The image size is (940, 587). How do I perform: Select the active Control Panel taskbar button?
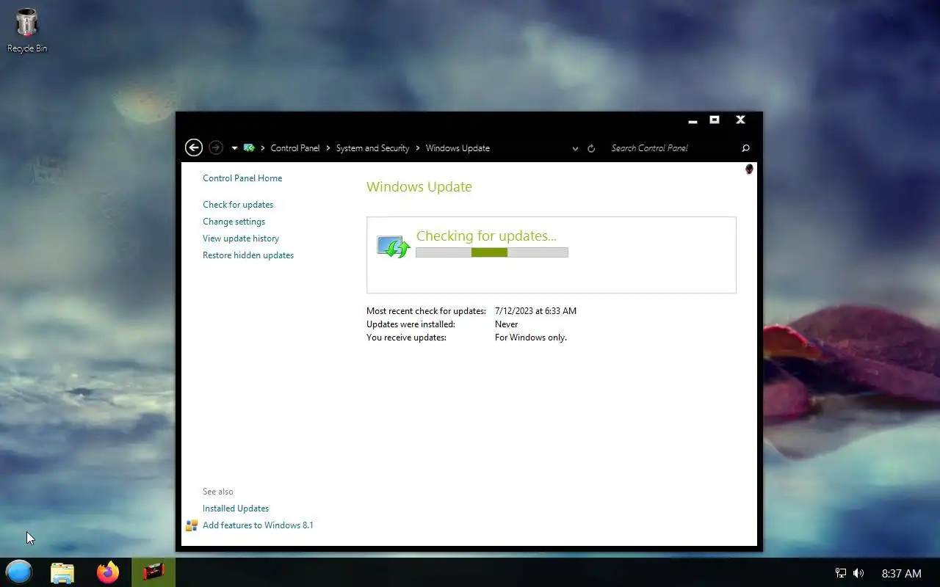click(x=153, y=572)
